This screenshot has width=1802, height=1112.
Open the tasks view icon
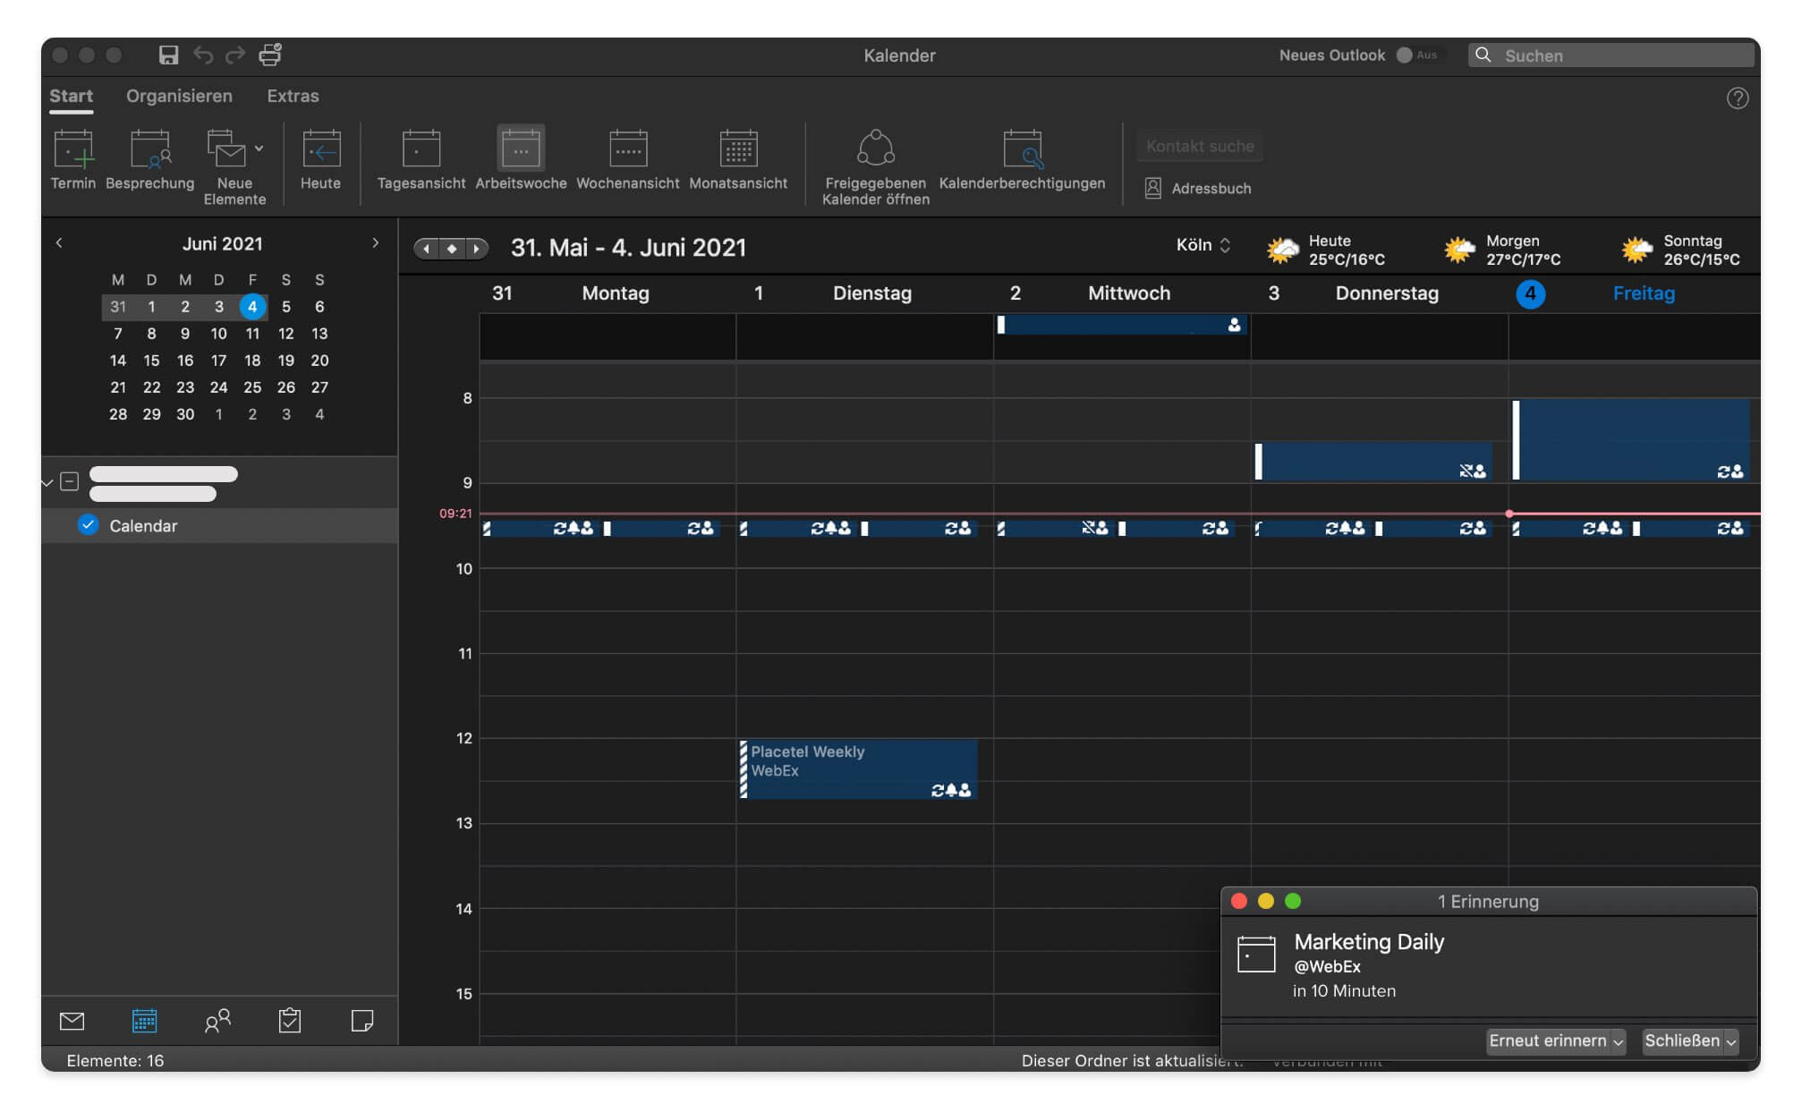tap(290, 1021)
